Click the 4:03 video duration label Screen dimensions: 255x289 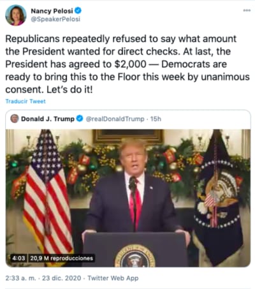pyautogui.click(x=18, y=258)
